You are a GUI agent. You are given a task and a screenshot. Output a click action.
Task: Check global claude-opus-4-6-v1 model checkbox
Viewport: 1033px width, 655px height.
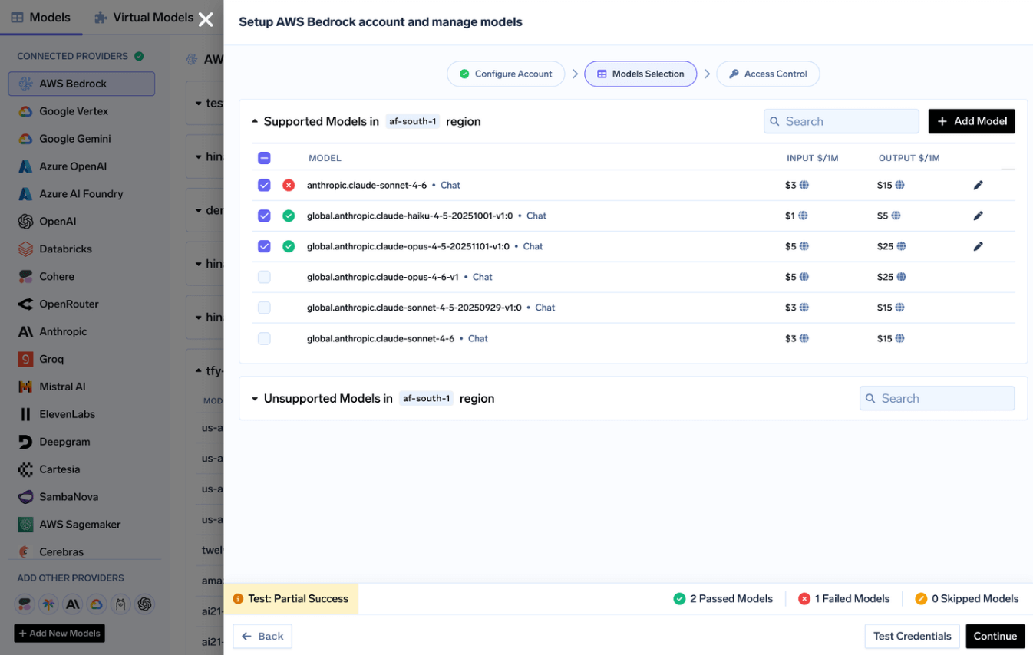[264, 277]
